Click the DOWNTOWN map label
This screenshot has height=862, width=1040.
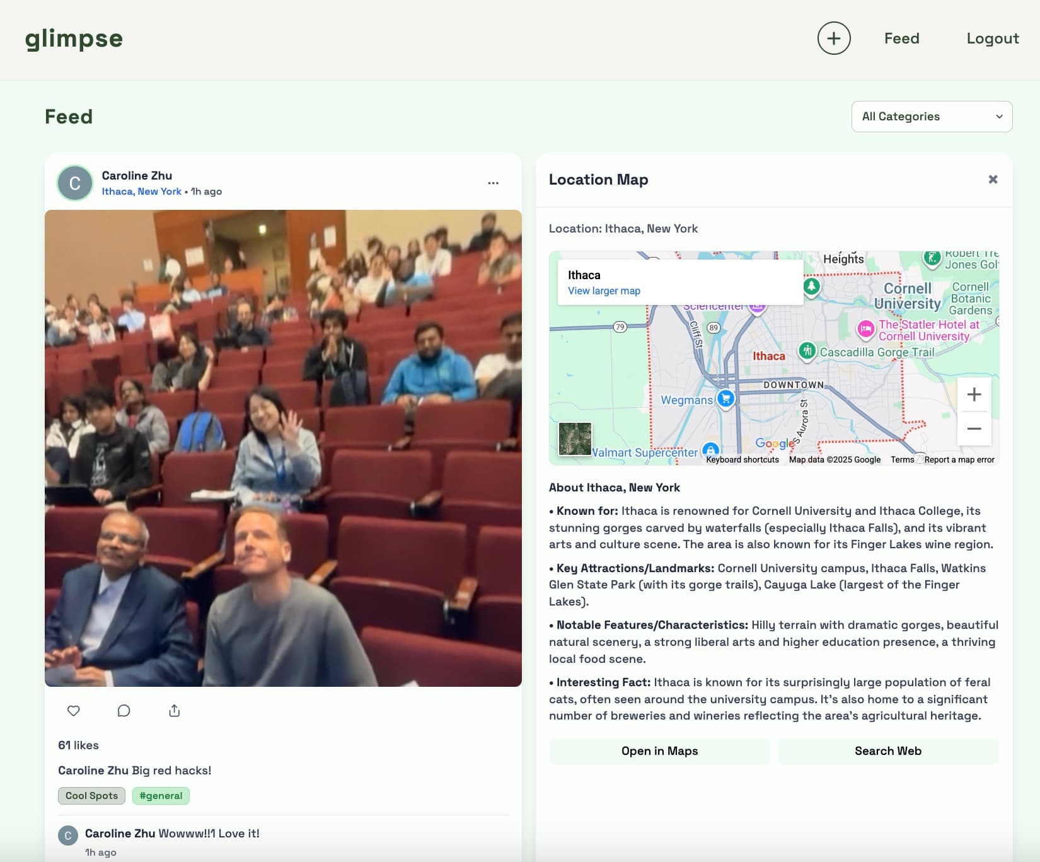pyautogui.click(x=794, y=385)
